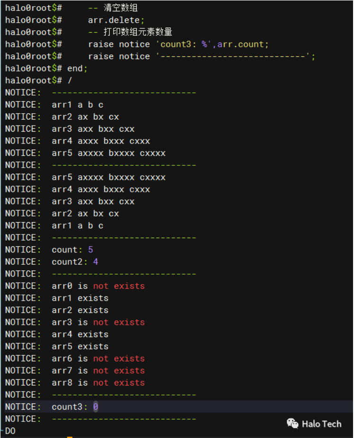
Task: Click the 'arr4 exists' output line
Action: pos(80,334)
